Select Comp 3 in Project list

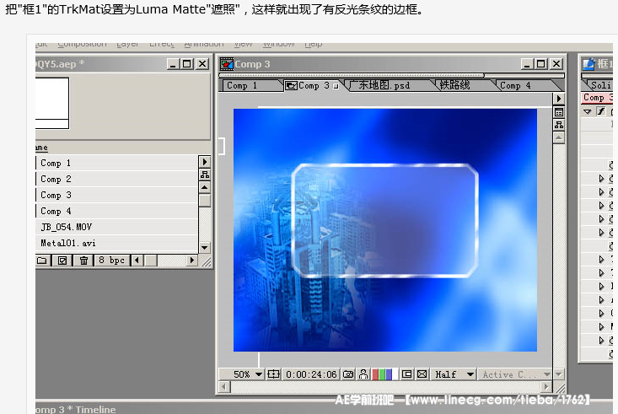coord(116,195)
